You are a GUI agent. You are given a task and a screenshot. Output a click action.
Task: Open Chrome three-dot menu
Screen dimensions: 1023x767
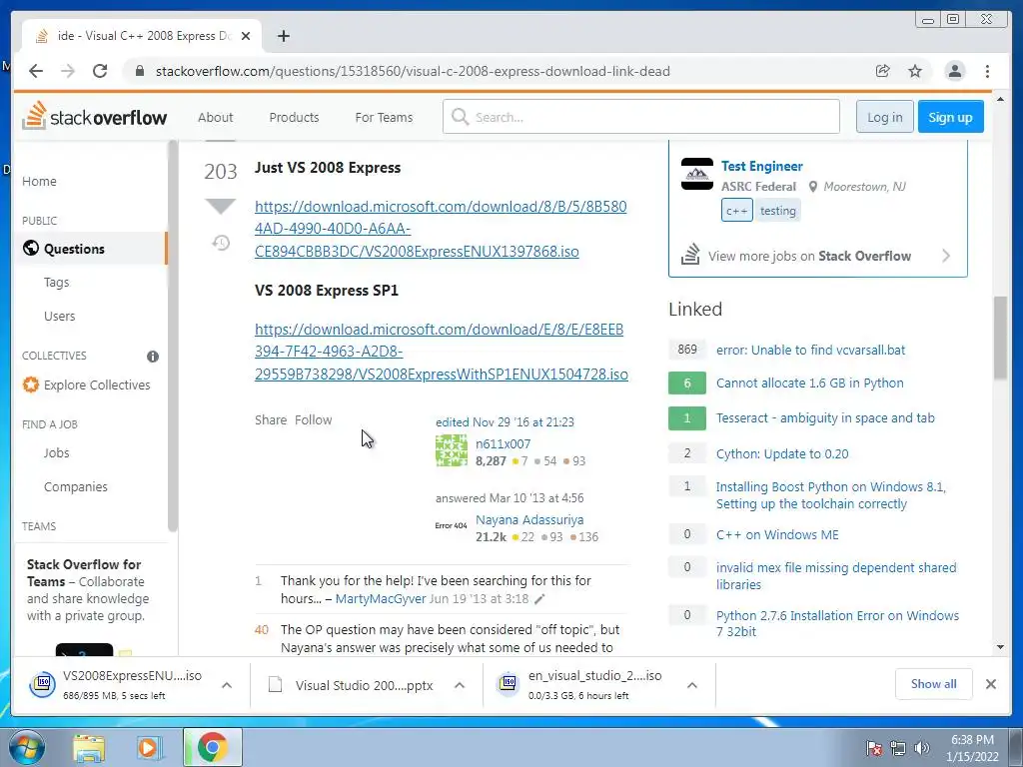[x=987, y=71]
